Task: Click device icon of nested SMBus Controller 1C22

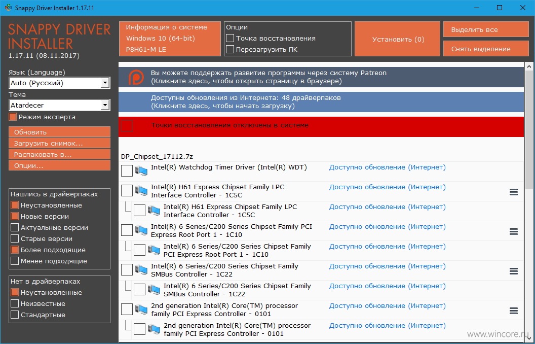Action: click(154, 289)
